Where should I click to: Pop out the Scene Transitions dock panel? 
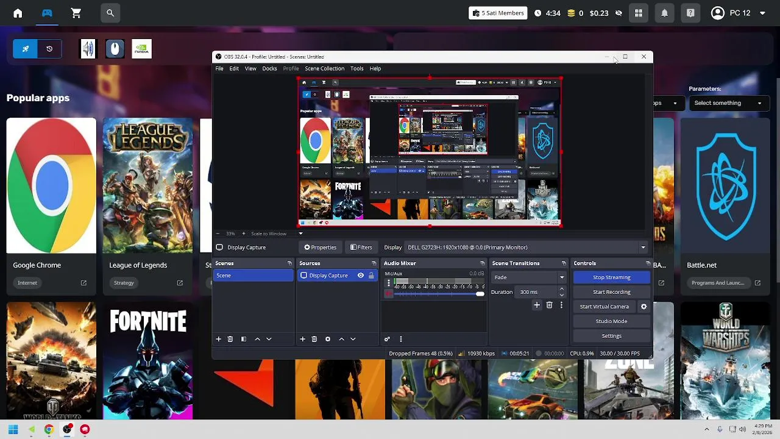pos(564,263)
